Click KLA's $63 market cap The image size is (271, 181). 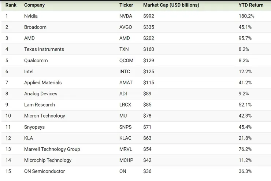point(147,138)
